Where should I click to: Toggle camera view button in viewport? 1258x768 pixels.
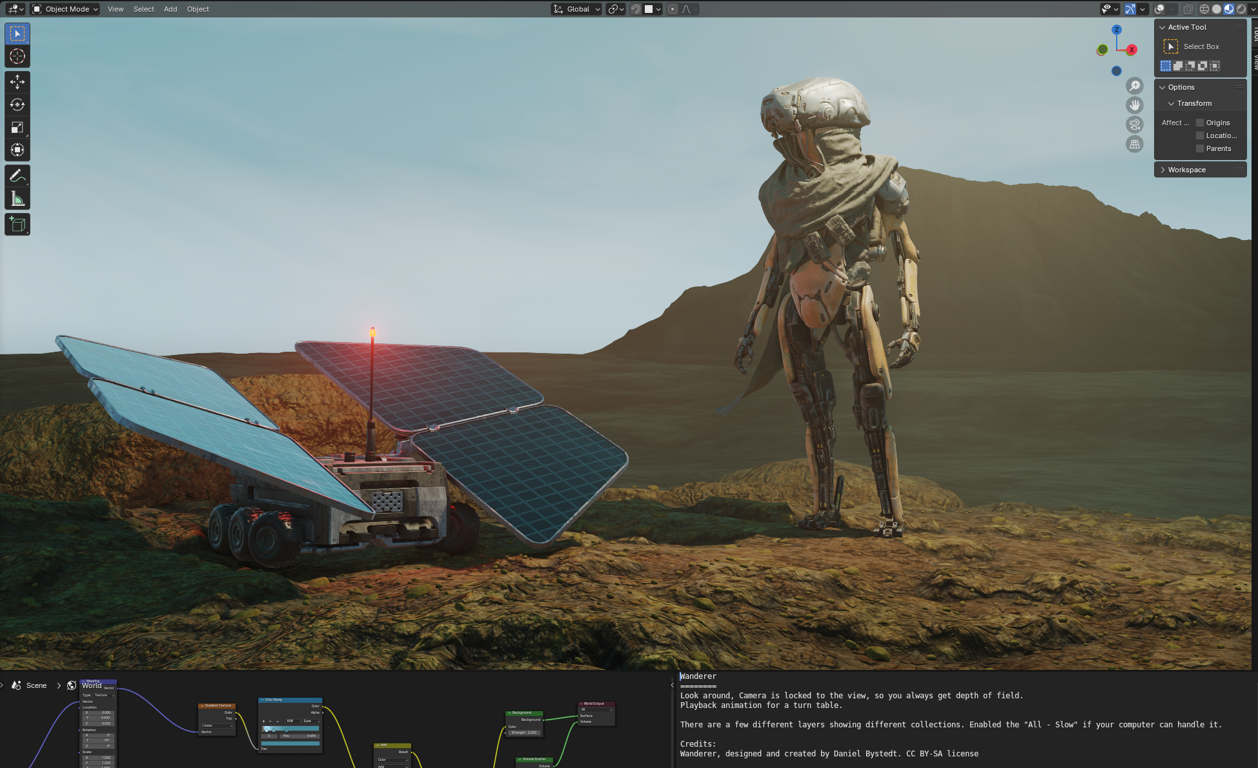click(1134, 125)
